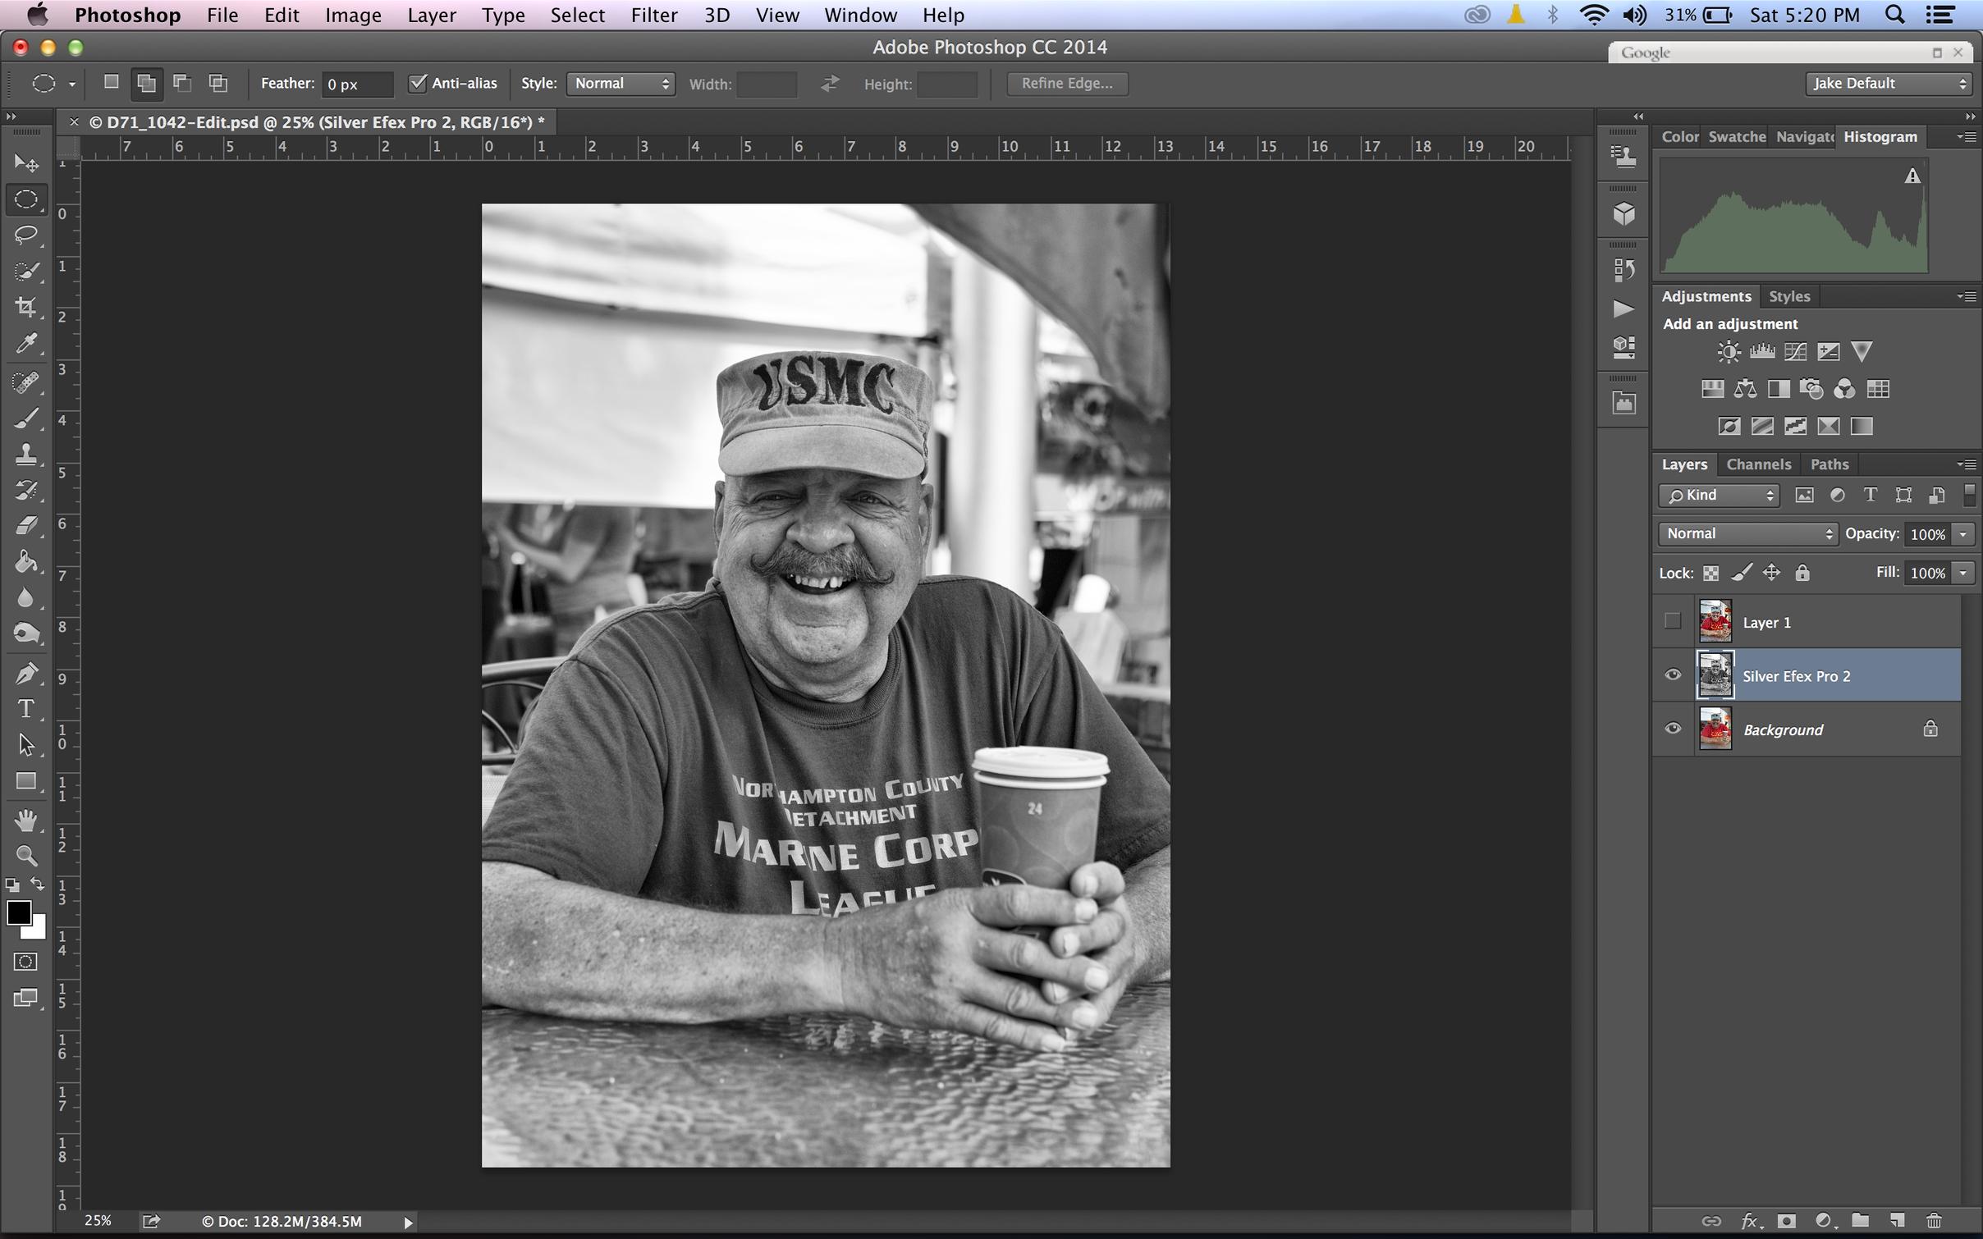Hide the Silver Efex Pro 2 layer
The width and height of the screenshot is (1983, 1239).
(x=1672, y=675)
